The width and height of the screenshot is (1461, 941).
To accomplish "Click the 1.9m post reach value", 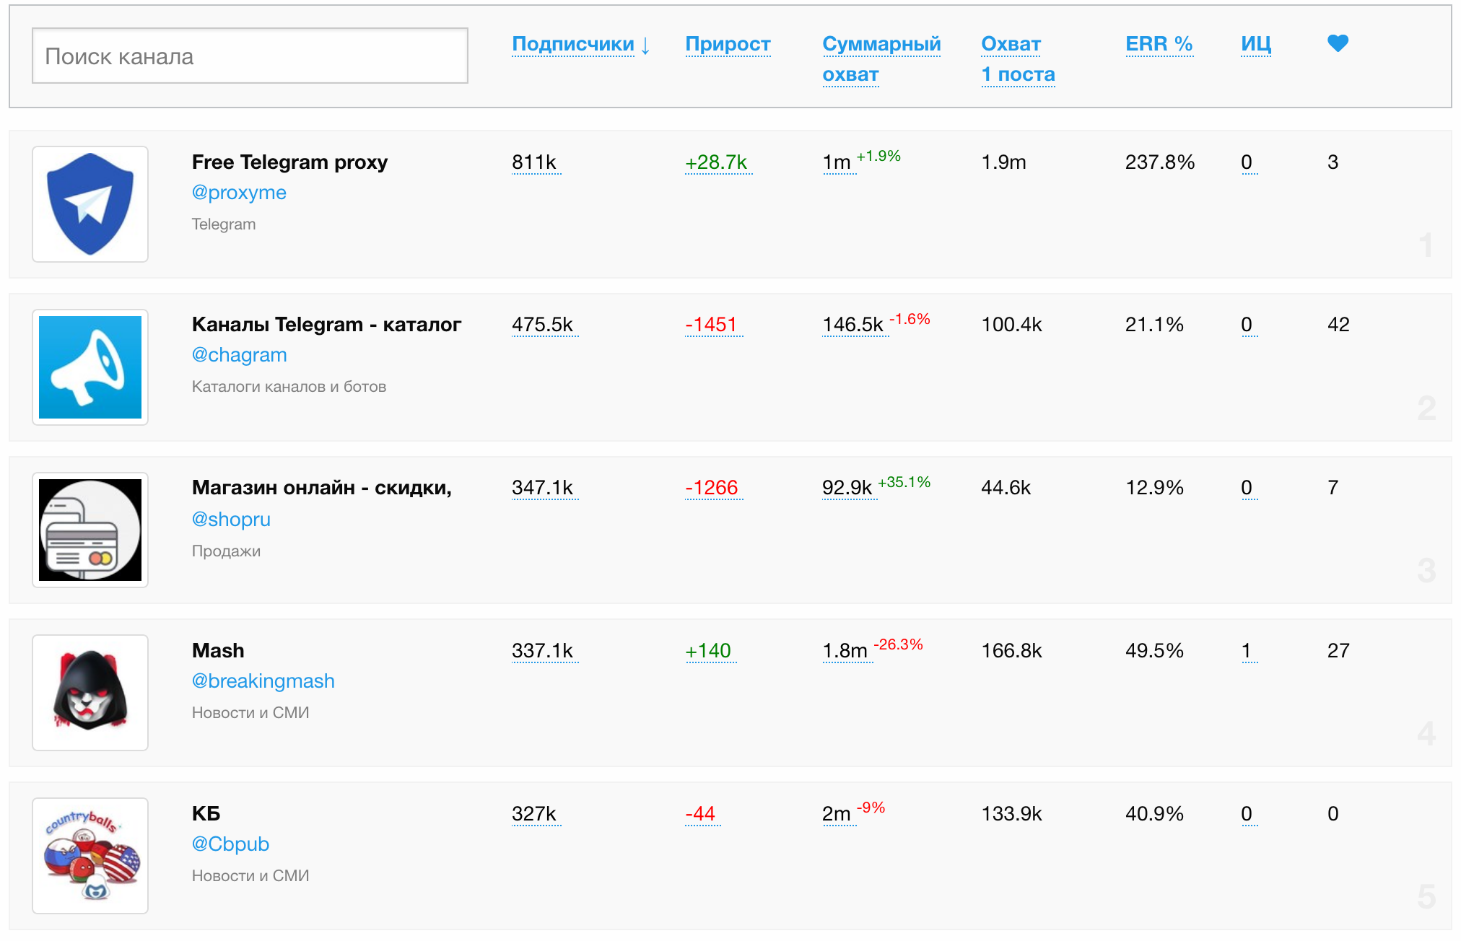I will tap(1003, 162).
